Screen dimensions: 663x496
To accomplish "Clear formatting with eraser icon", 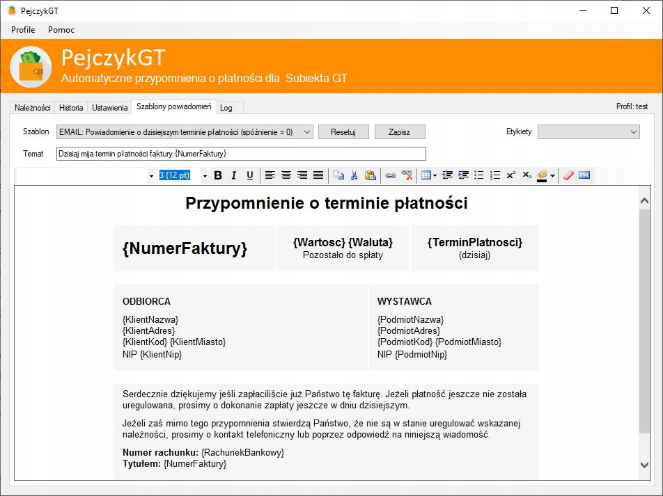I will coord(568,175).
